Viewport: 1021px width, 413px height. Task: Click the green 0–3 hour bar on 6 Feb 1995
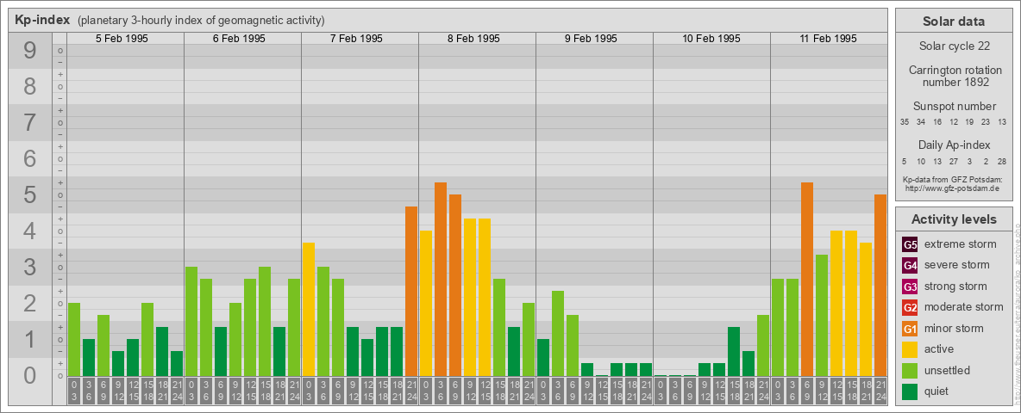tap(191, 322)
